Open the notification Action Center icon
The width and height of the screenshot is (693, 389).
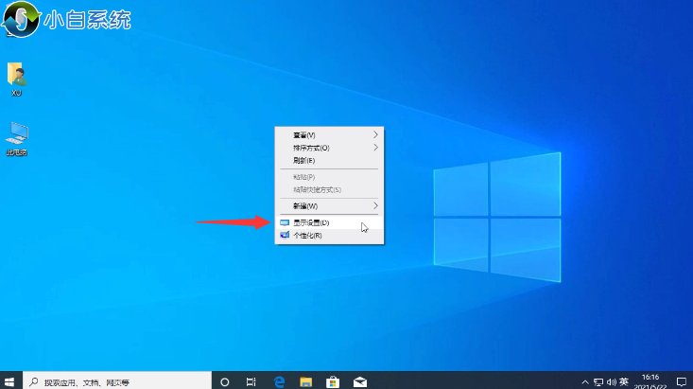pyautogui.click(x=680, y=381)
